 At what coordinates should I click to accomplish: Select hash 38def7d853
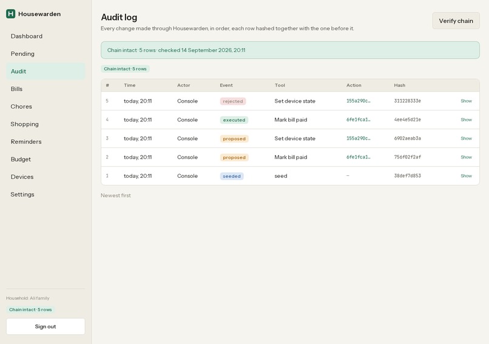coord(407,176)
